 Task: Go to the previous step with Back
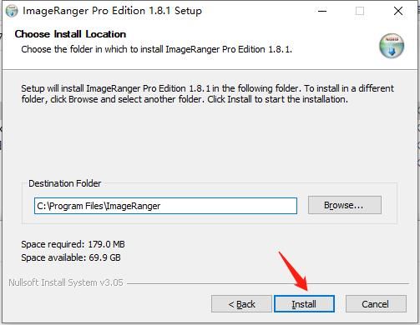(241, 304)
